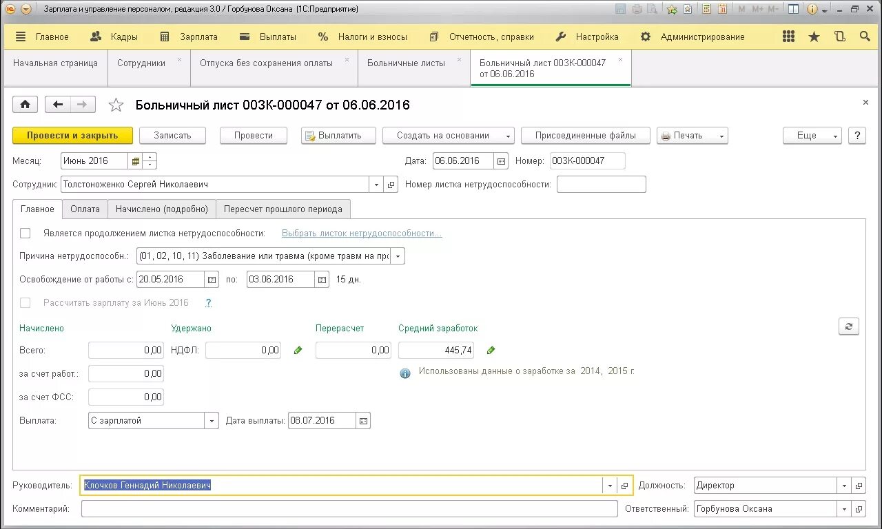
Task: Switch to the Оплата tab
Action: click(85, 209)
